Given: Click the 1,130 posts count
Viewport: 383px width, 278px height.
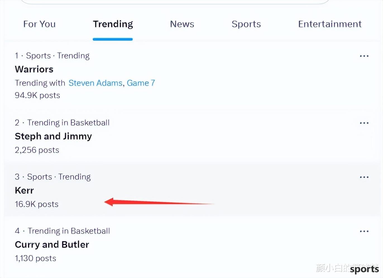Looking at the screenshot, I should pos(35,258).
